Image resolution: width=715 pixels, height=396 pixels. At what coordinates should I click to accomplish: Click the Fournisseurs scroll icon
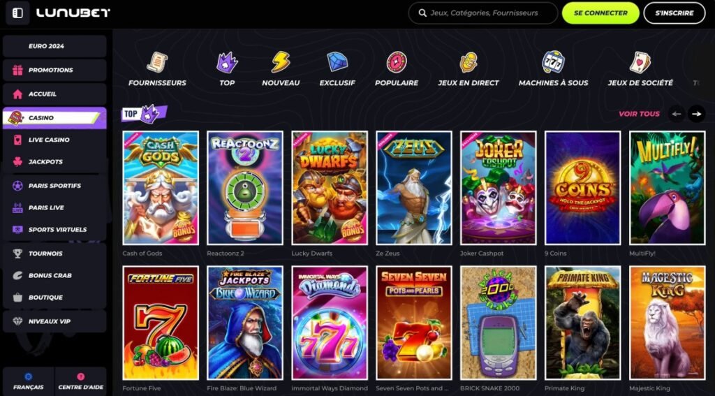[x=157, y=63]
